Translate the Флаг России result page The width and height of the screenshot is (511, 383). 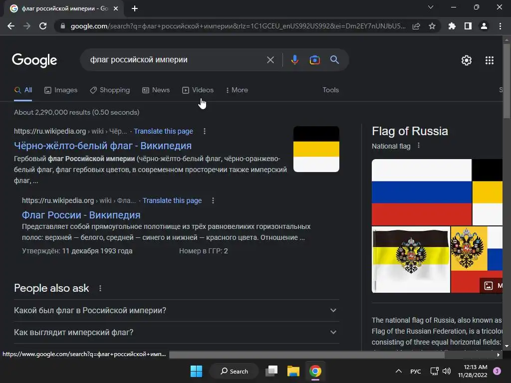[x=172, y=200]
